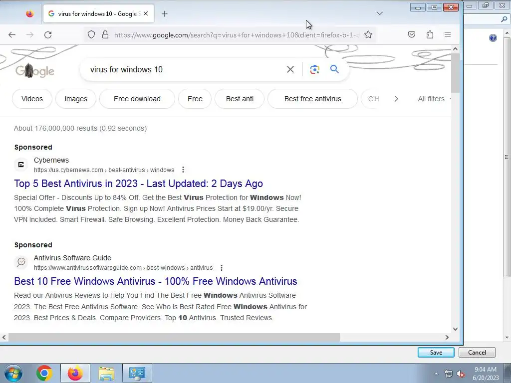Click the Antivirus Software Guide favicon
Image resolution: width=511 pixels, height=383 pixels.
pos(21,262)
